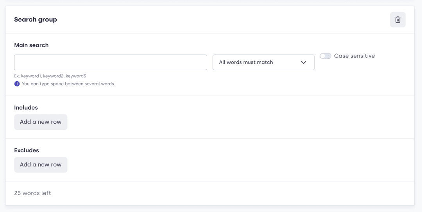
Task: Click the 'Excludes' section label
Action: (27, 150)
